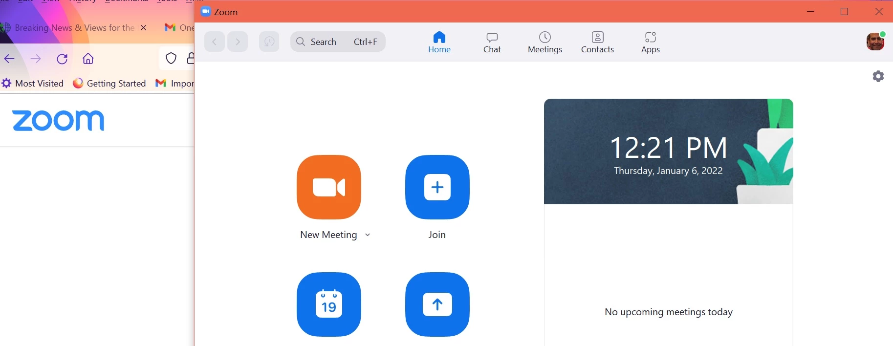The image size is (893, 346).
Task: Open the Most Visited bookmark
Action: click(x=33, y=84)
